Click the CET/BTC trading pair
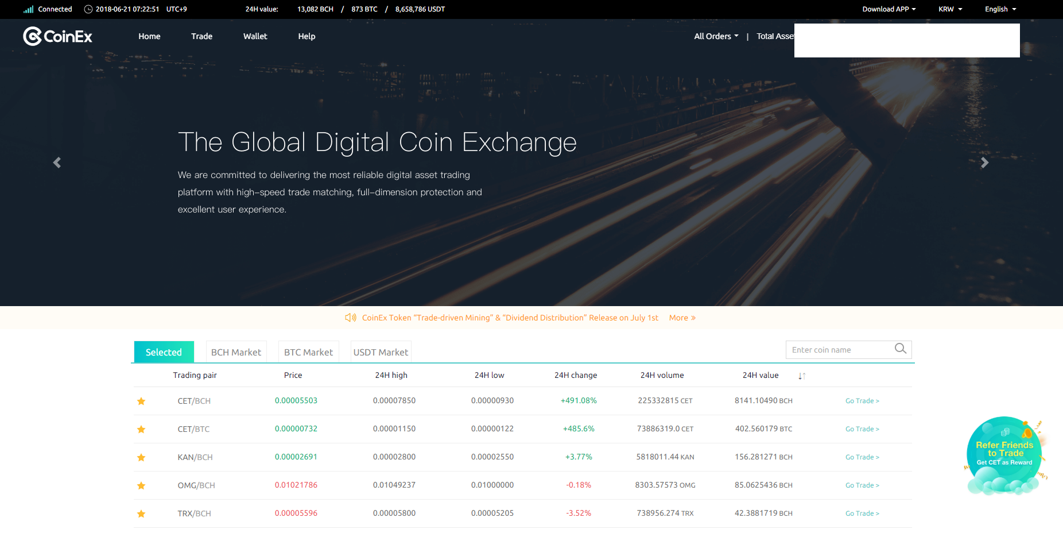This screenshot has height=537, width=1063. tap(193, 429)
